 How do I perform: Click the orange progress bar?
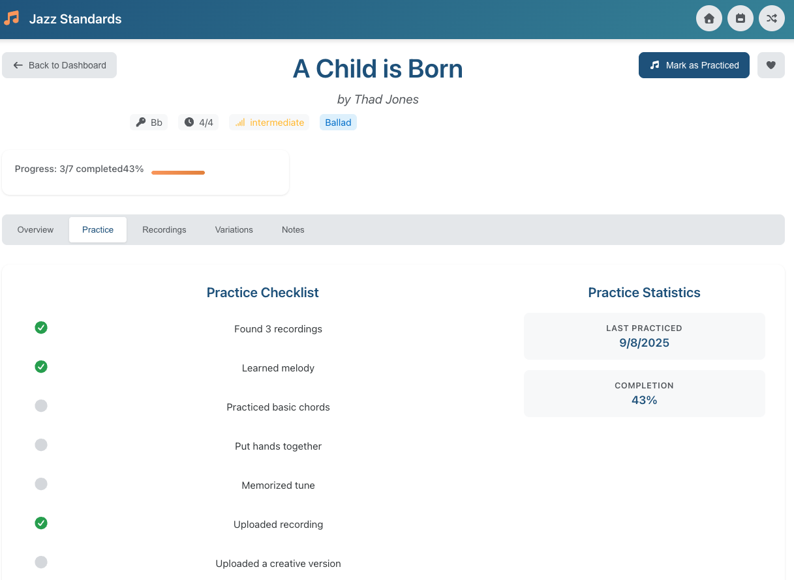pos(178,173)
